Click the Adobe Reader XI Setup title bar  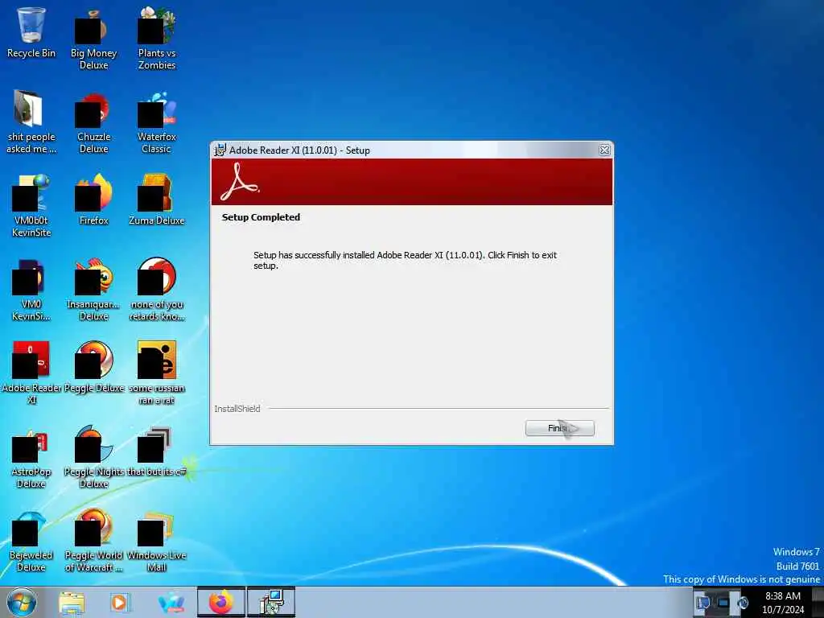[412, 150]
